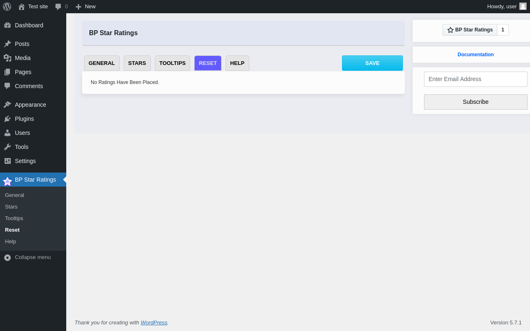Click the Test site name in admin bar
The height and width of the screenshot is (331, 530).
click(38, 6)
